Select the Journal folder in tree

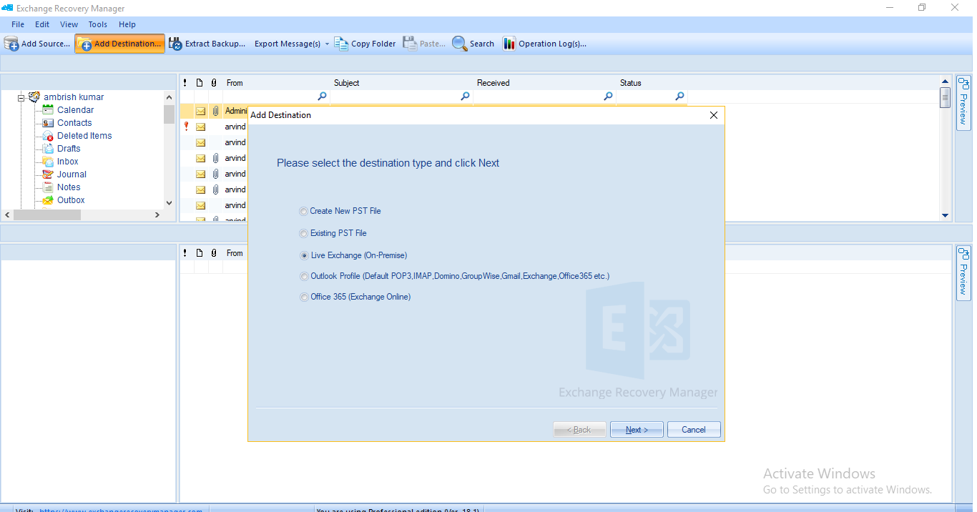tap(72, 174)
